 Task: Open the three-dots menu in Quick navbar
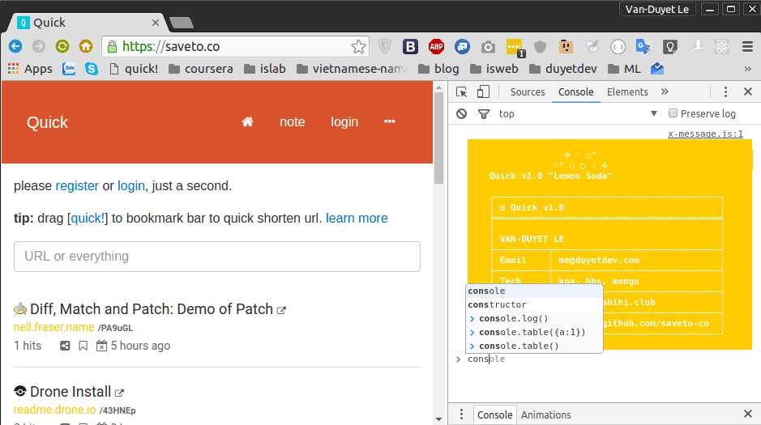(x=389, y=122)
